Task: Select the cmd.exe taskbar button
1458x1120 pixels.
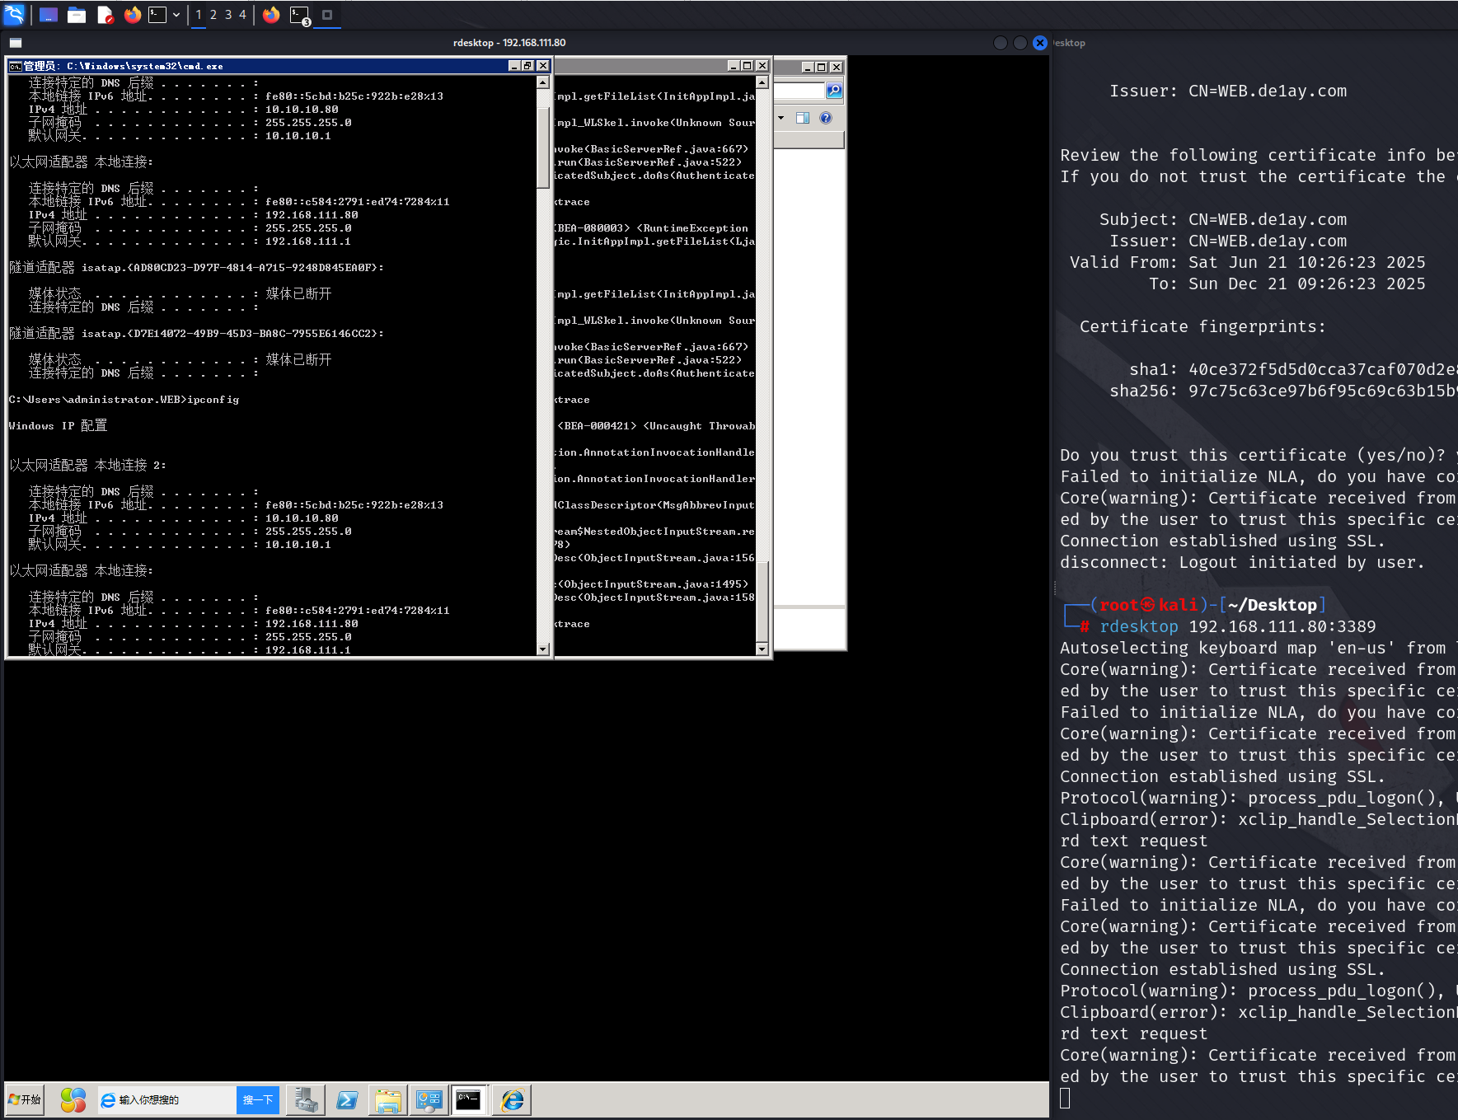Action: pyautogui.click(x=469, y=1099)
